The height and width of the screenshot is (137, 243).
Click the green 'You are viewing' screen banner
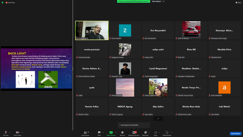tap(133, 2)
